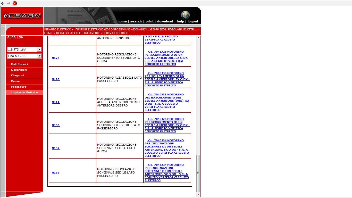352x198 pixels.
Task: Open the help menu item
Action: 180,21
